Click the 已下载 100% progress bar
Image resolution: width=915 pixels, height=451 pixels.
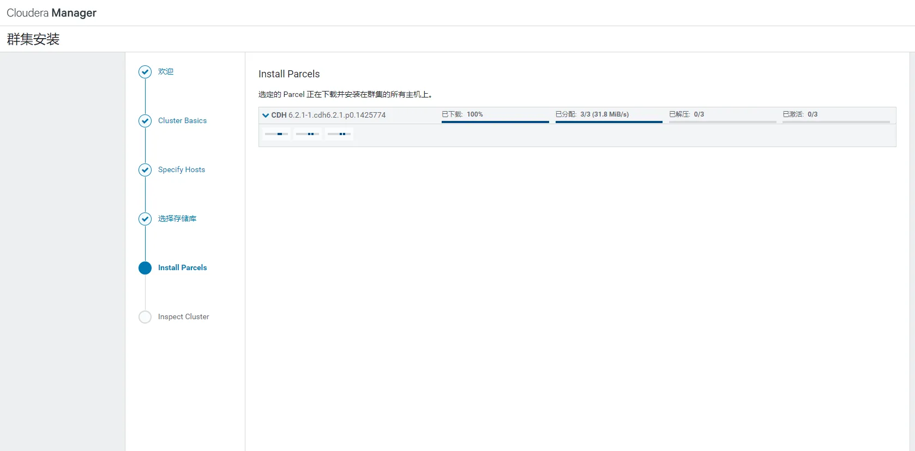tap(495, 121)
